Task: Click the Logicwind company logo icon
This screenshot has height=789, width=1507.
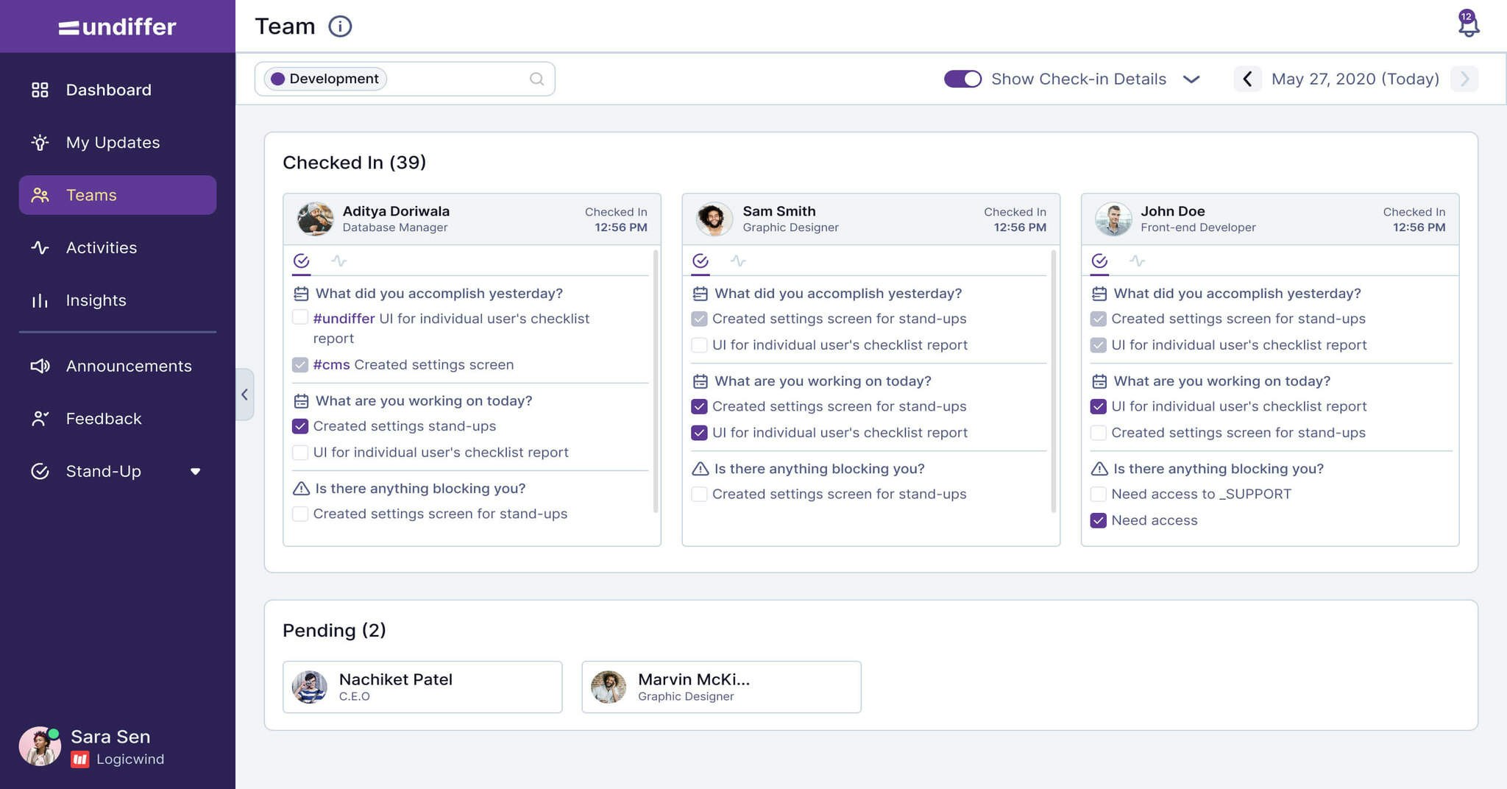Action: [x=80, y=759]
